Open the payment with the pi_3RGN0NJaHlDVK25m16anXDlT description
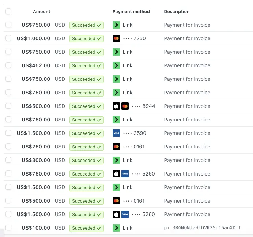This screenshot has width=253, height=237. click(203, 228)
